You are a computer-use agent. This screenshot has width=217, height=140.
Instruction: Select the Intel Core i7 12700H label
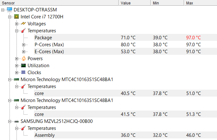click(42, 17)
